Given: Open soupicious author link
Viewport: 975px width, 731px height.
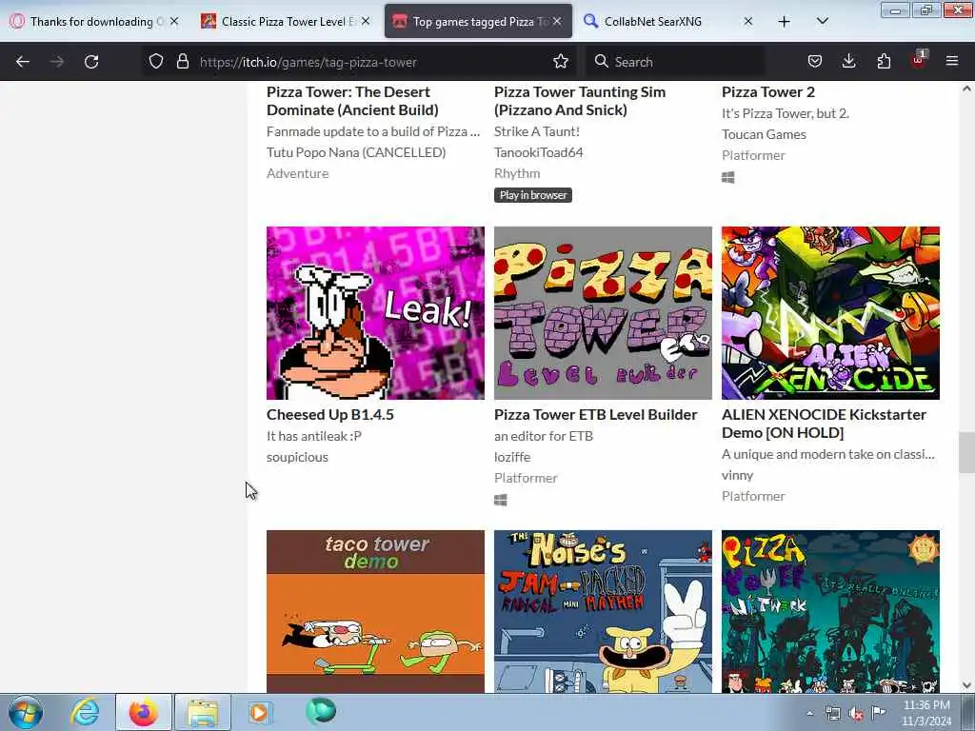Looking at the screenshot, I should (x=297, y=457).
